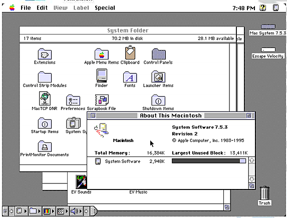287x218 pixels.
Task: Select the Scrapbook File icon
Action: 102,100
